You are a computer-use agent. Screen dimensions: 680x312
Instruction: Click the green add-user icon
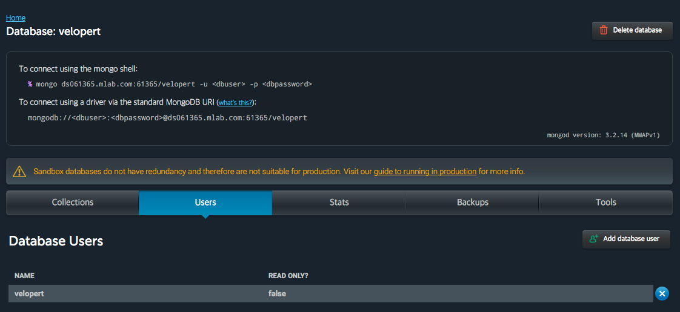pos(594,239)
